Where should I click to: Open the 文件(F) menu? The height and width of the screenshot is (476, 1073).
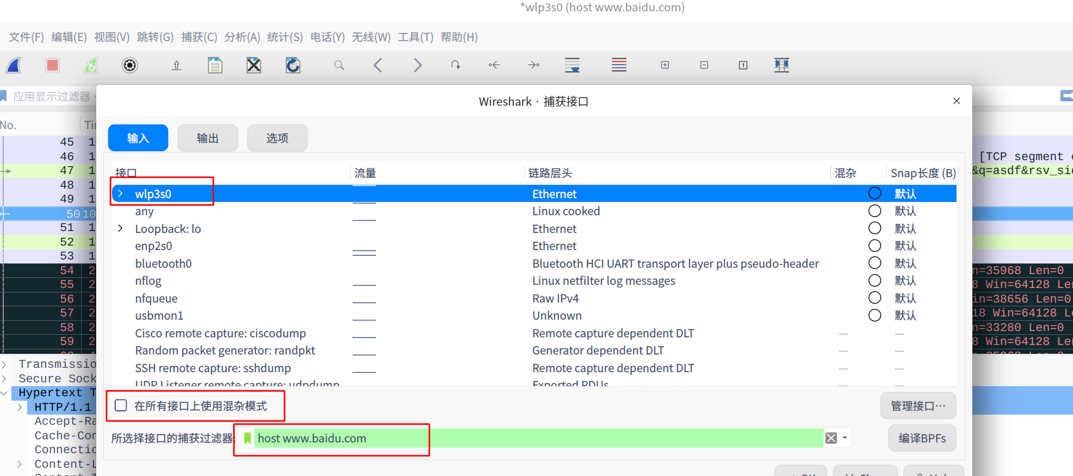click(27, 37)
